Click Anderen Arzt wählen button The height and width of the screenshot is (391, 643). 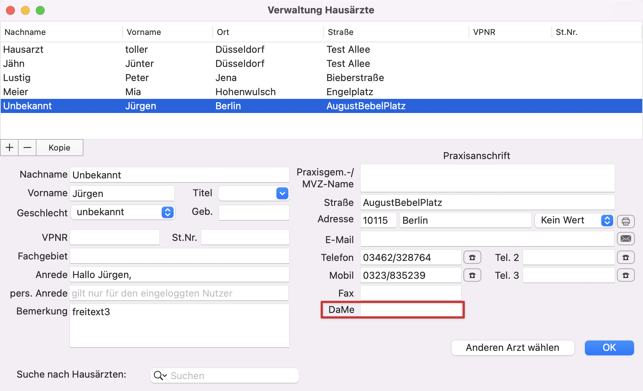(513, 348)
